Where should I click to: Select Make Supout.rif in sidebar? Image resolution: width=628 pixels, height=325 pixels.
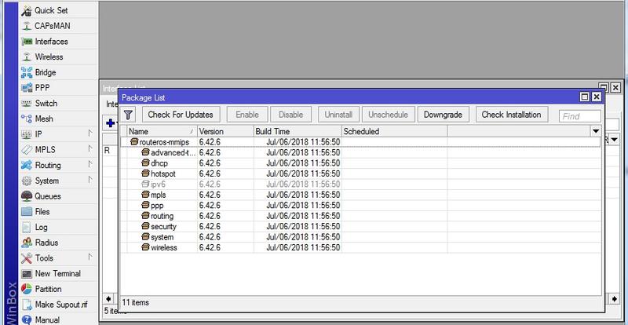[x=57, y=305]
